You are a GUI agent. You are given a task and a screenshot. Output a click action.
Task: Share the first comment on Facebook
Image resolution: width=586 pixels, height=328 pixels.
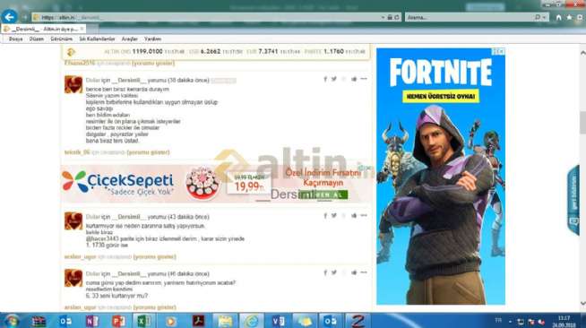pos(325,79)
